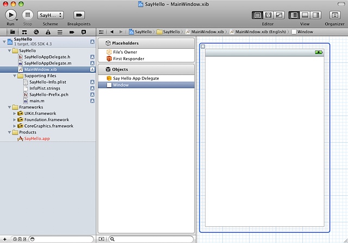This screenshot has height=243, width=348.
Task: Toggle the Navigator pane visibility
Action: (294, 15)
